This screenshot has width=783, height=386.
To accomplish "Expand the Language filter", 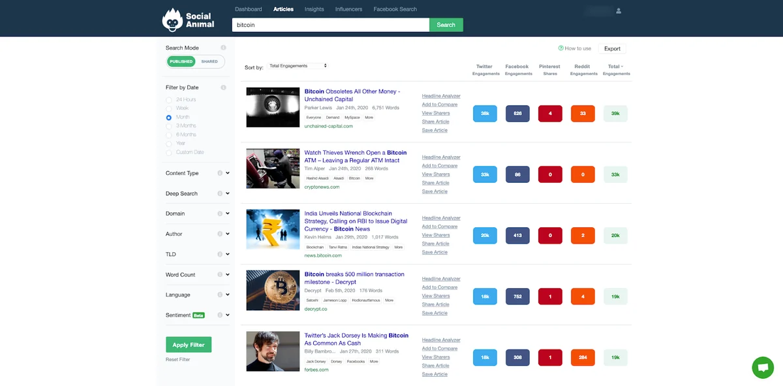I will click(x=228, y=295).
